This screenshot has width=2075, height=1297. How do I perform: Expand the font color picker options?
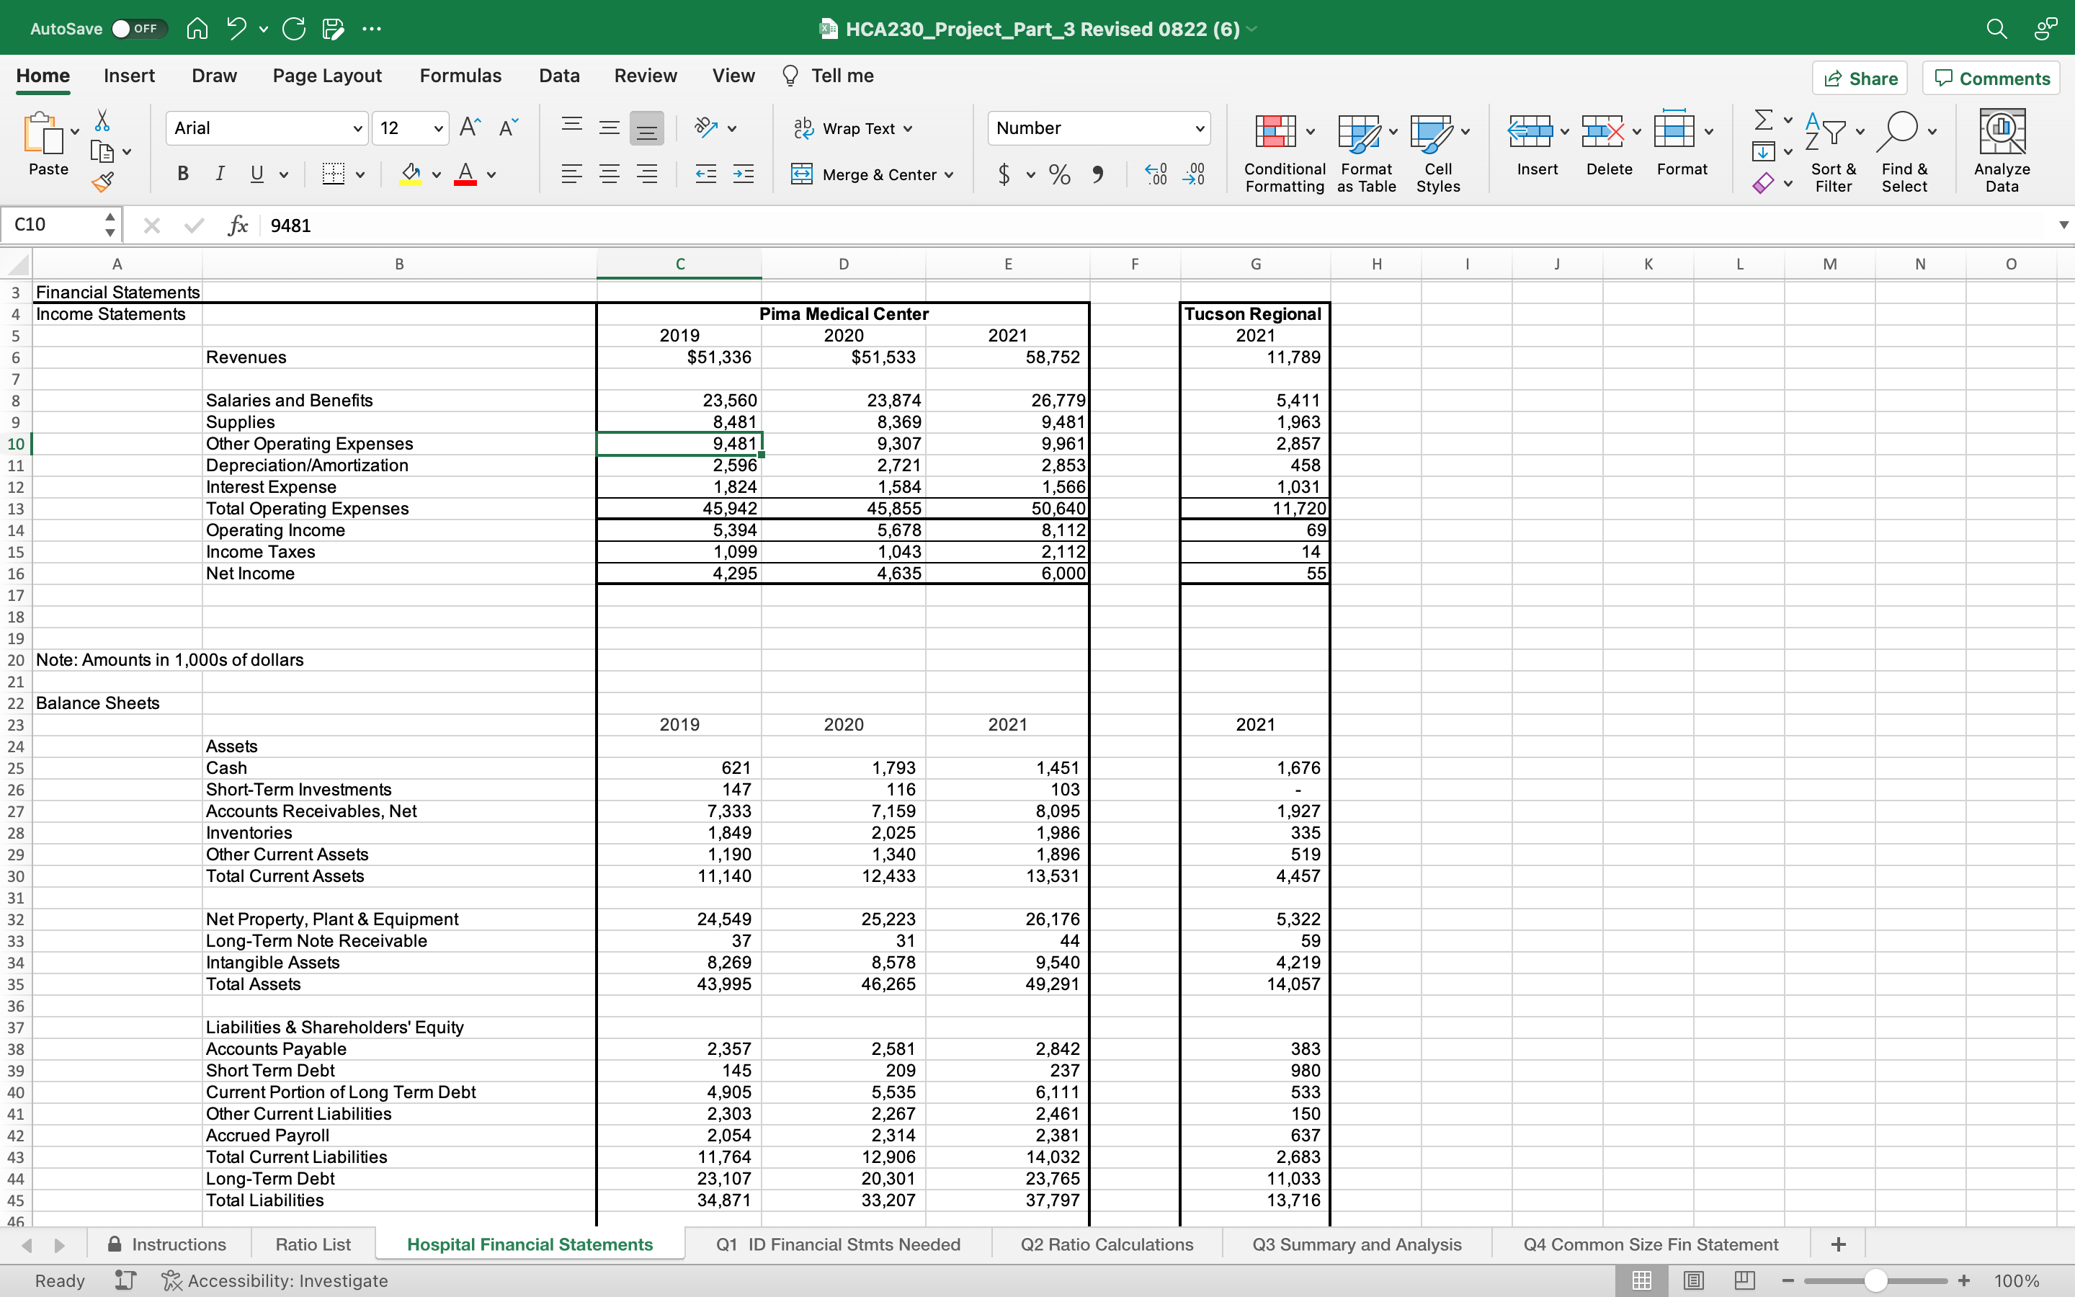click(491, 174)
